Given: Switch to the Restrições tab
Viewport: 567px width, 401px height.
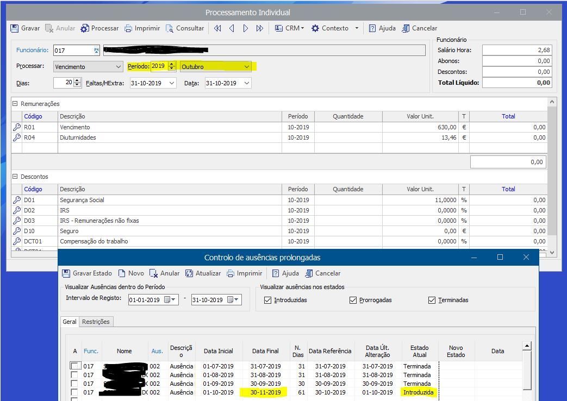Looking at the screenshot, I should pyautogui.click(x=96, y=322).
